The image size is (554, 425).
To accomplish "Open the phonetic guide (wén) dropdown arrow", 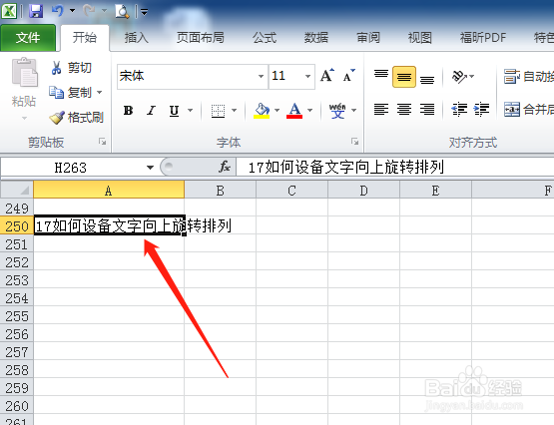I will (353, 111).
